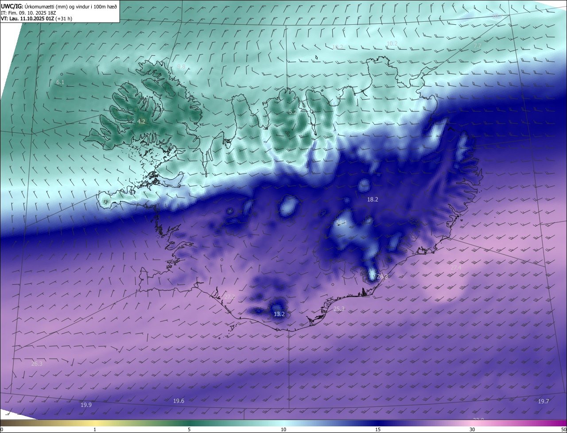Image resolution: width=567 pixels, height=433 pixels.
Task: Click the faint 10.7 value label
Action: click(497, 16)
